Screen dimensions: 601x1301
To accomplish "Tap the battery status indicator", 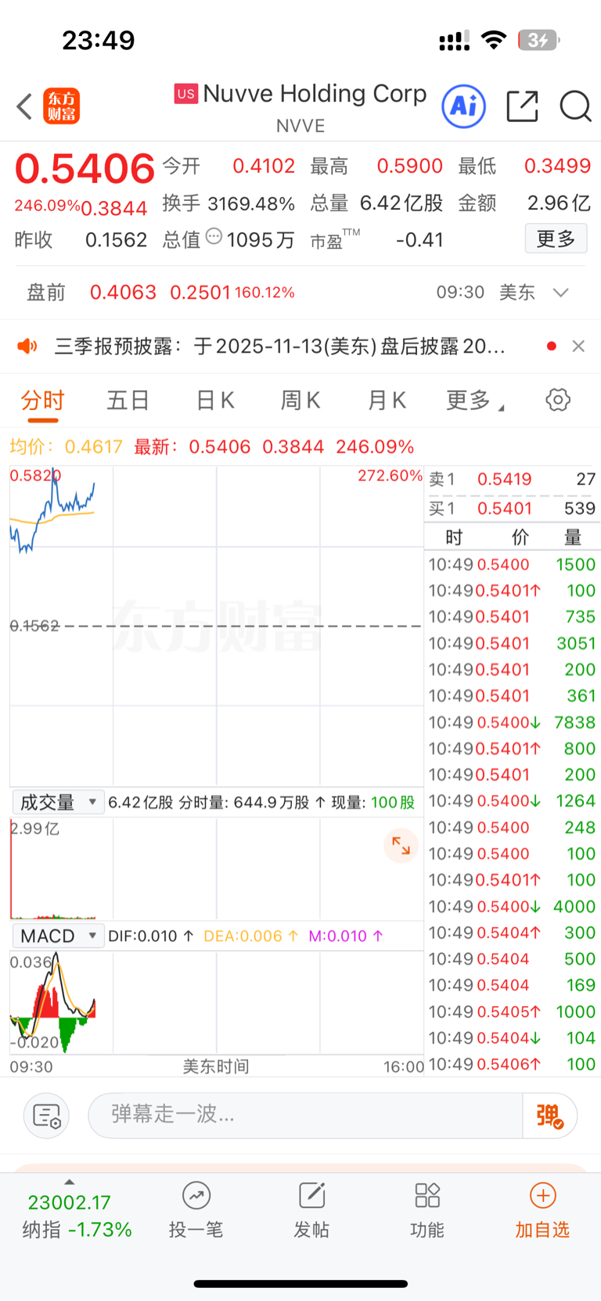I will point(539,40).
